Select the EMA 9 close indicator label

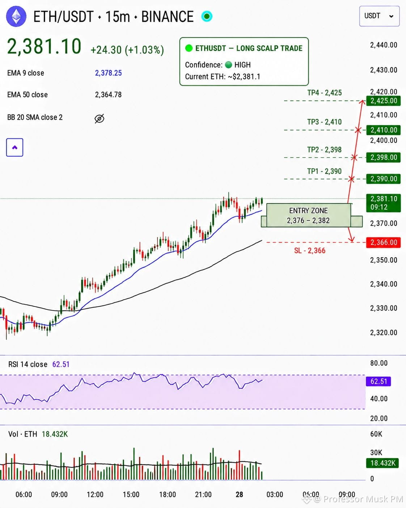tap(26, 73)
